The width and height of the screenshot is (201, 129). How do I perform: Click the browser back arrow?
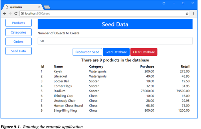tap(4, 13)
